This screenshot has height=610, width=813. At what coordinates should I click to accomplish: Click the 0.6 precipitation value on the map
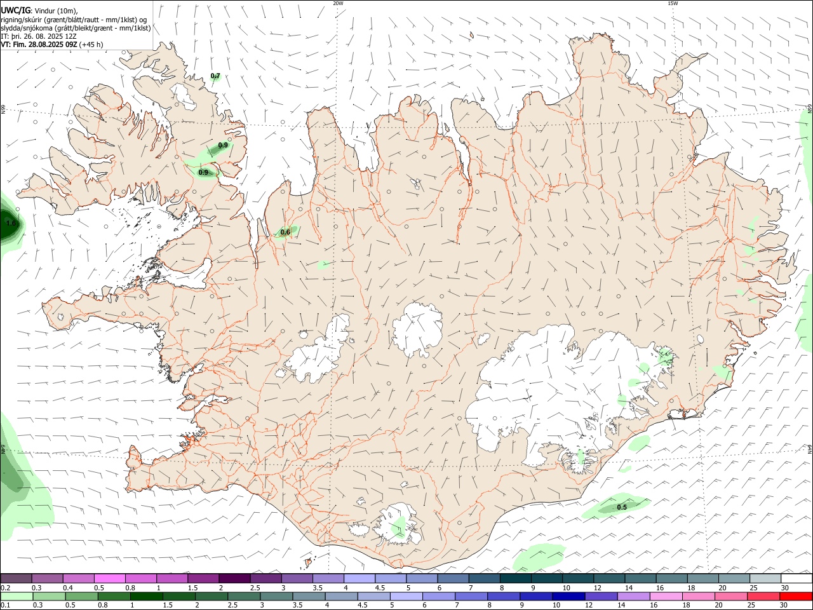pyautogui.click(x=285, y=232)
